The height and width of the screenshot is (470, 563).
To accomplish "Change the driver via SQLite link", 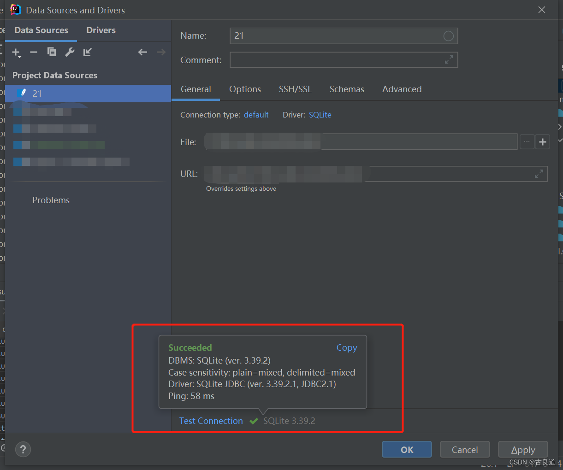I will (320, 115).
